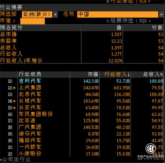This screenshot has width=165, height=163.
Task: Click asterisk marker beside 长安汽车
Action: [x=14, y=108]
